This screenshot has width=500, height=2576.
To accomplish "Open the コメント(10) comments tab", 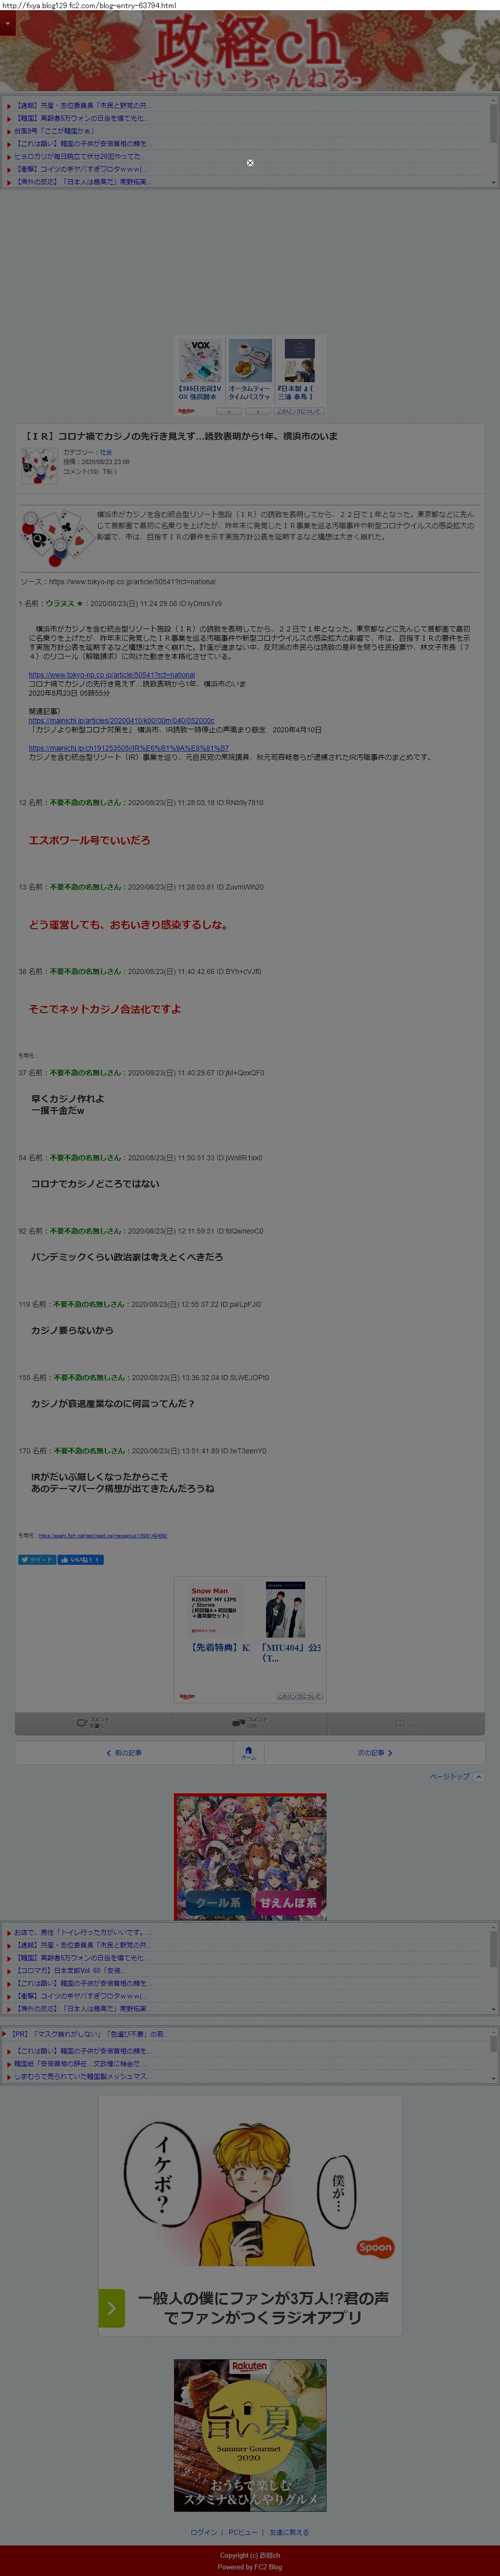I will [x=249, y=1722].
